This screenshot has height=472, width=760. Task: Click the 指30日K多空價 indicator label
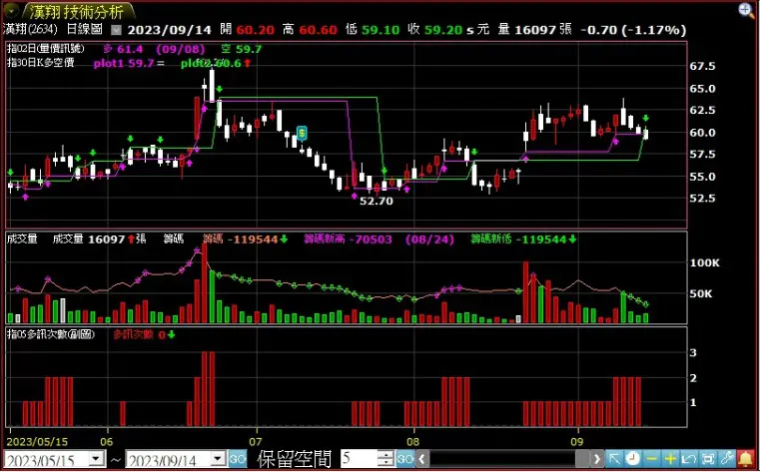[x=41, y=63]
